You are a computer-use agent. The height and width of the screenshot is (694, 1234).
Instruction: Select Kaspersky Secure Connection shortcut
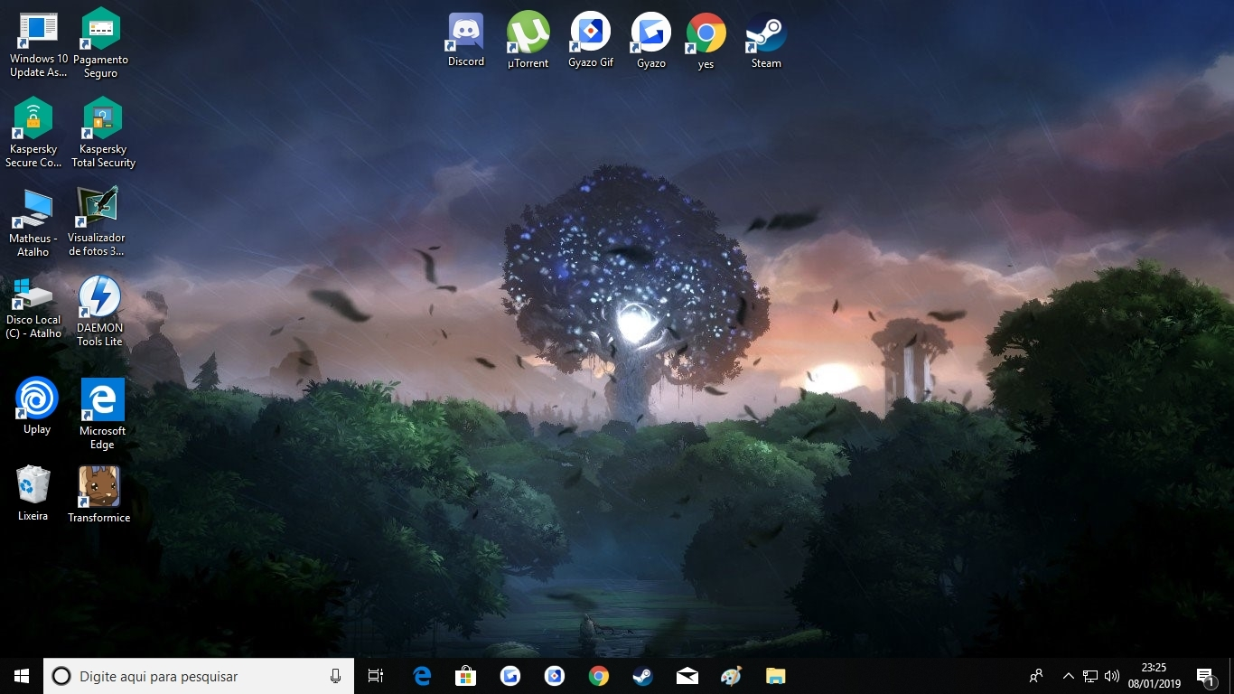pyautogui.click(x=33, y=132)
